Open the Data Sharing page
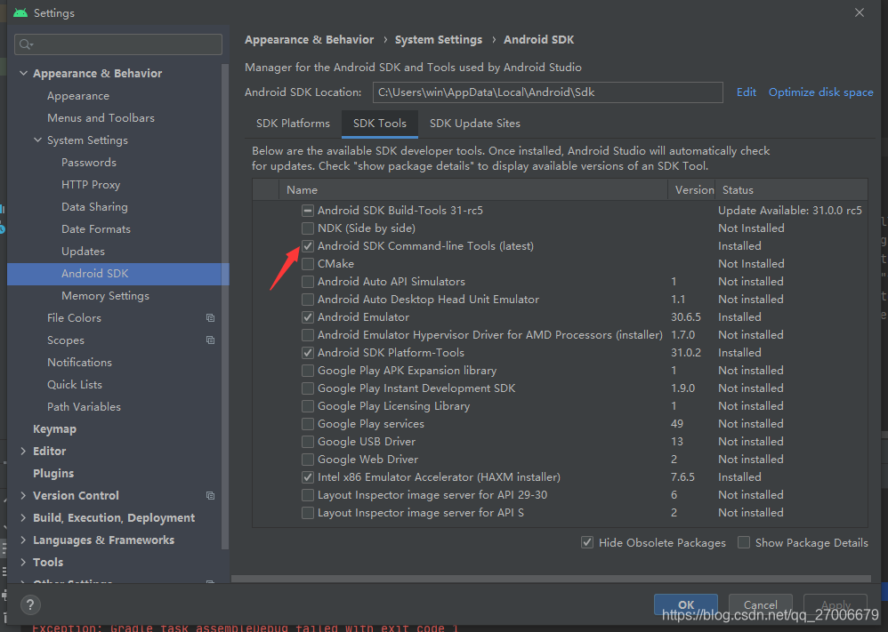888x632 pixels. pyautogui.click(x=94, y=206)
